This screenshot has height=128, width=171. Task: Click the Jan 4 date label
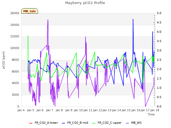click(21, 110)
